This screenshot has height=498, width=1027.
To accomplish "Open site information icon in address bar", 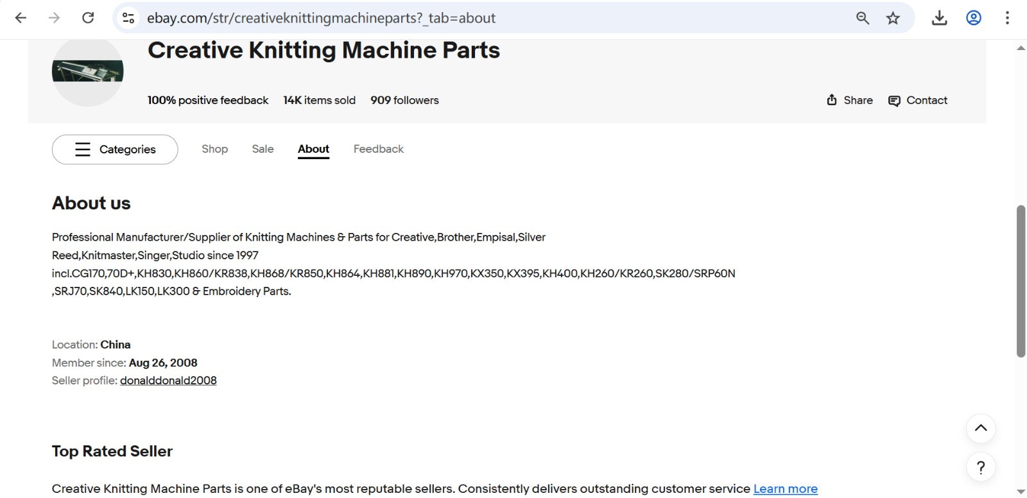I will [x=128, y=18].
